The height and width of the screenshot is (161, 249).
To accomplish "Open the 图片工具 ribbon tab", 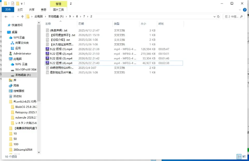I will pos(58,10).
